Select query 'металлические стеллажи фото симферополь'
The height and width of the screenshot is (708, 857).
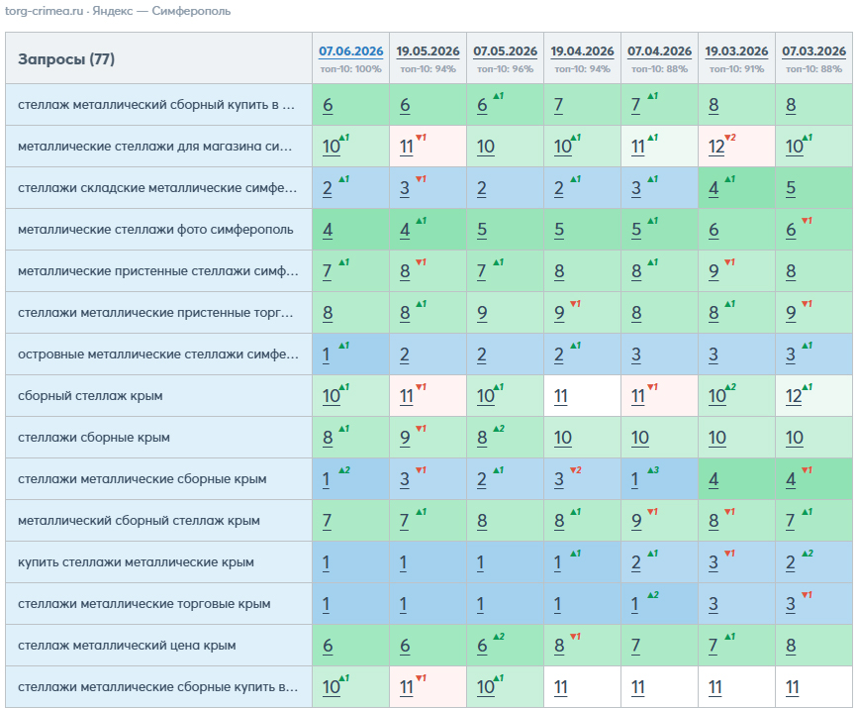coord(155,230)
